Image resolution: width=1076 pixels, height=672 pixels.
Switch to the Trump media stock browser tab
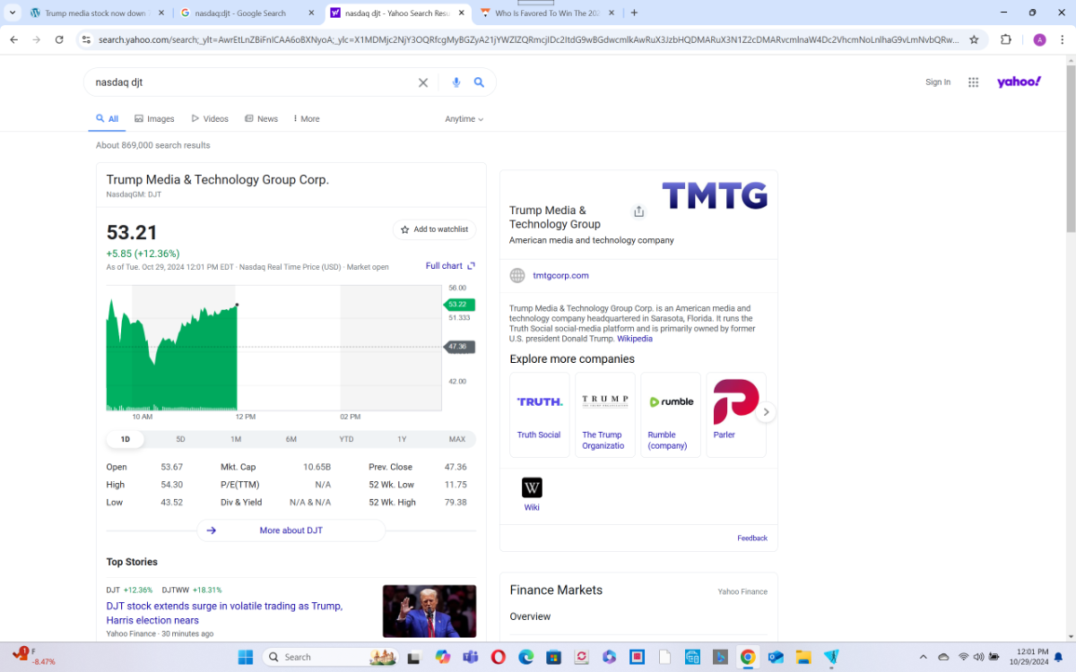98,13
